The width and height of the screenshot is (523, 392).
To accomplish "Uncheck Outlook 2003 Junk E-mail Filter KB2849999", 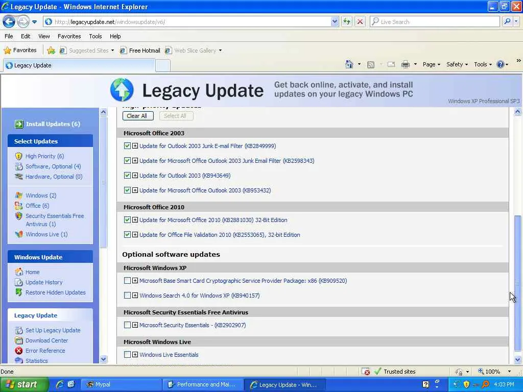I will point(127,145).
